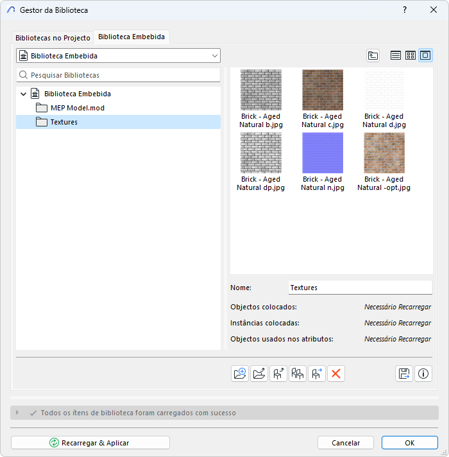The image size is (449, 457).
Task: Select large thumbnail preview view
Action: [x=425, y=55]
